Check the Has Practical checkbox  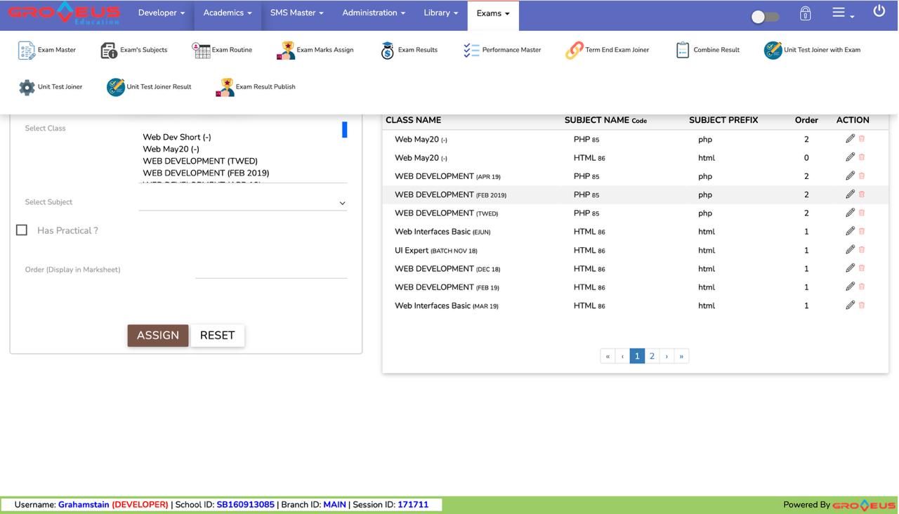[x=22, y=230]
